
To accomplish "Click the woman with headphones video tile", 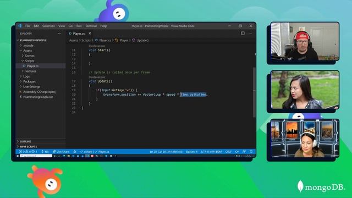I will tap(305, 138).
